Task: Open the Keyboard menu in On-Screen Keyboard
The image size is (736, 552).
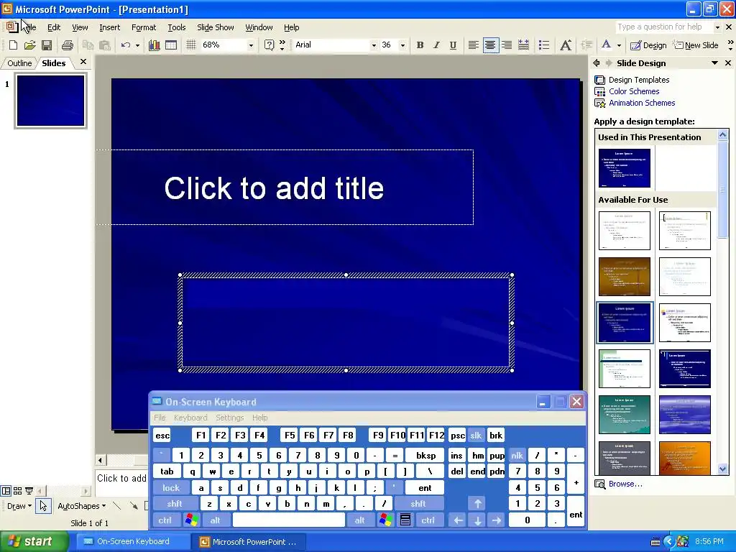Action: [x=190, y=418]
